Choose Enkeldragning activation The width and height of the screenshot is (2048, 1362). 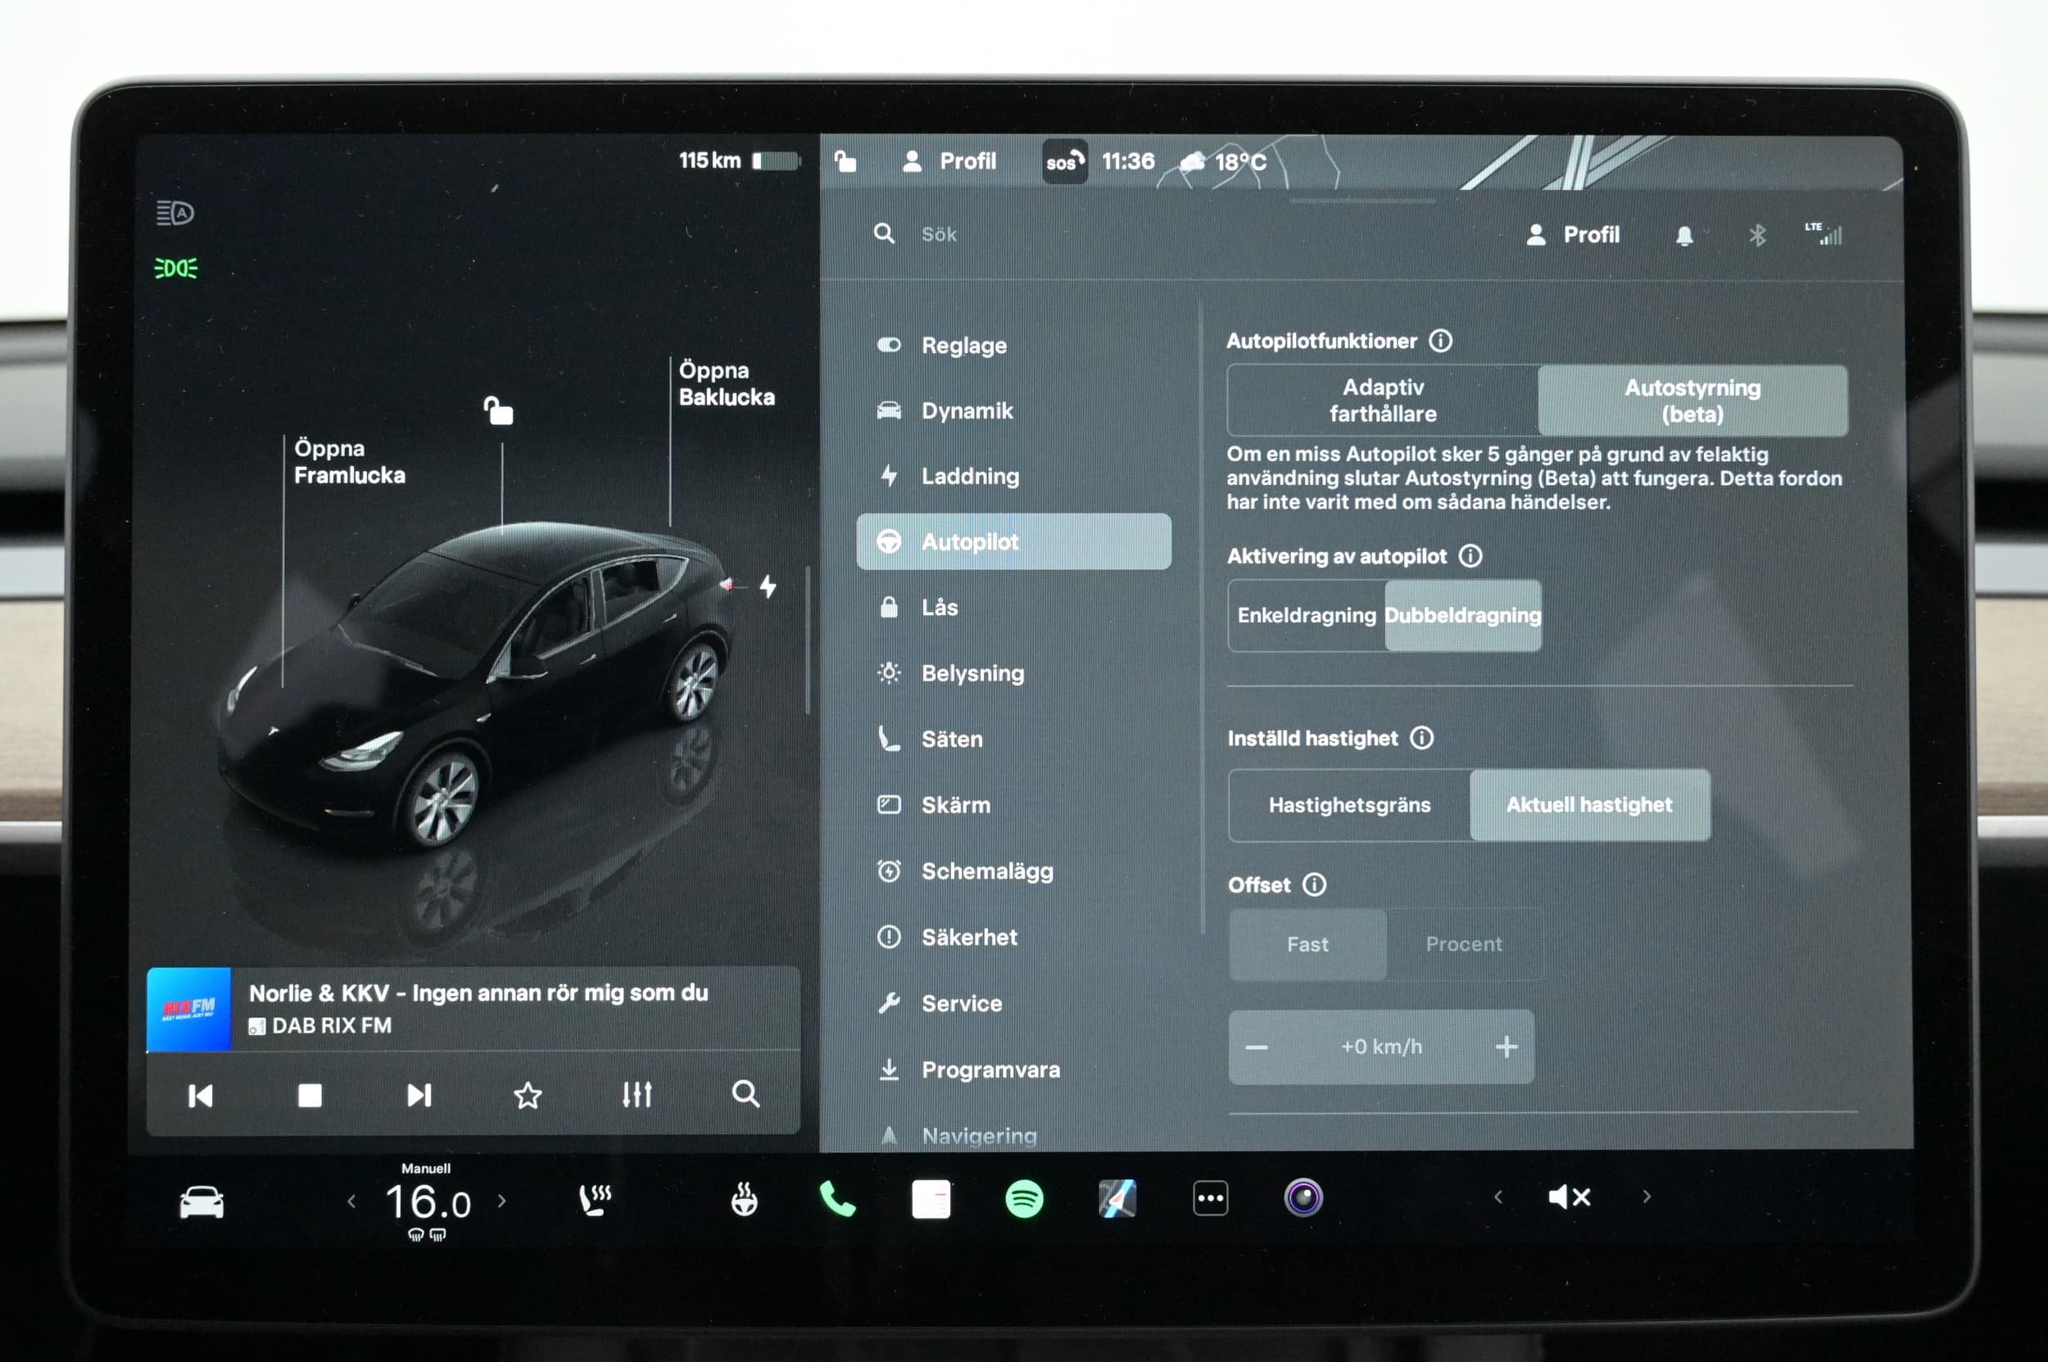click(x=1307, y=615)
